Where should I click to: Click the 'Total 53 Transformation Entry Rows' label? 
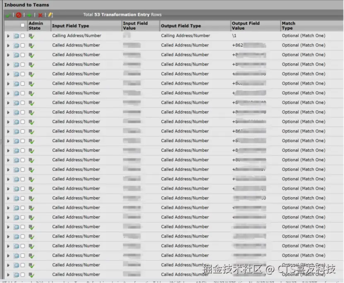(122, 15)
